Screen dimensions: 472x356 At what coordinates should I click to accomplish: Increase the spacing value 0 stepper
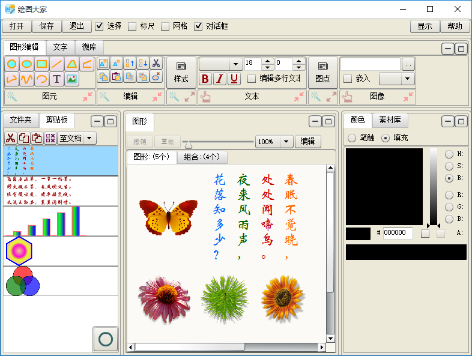[298, 61]
